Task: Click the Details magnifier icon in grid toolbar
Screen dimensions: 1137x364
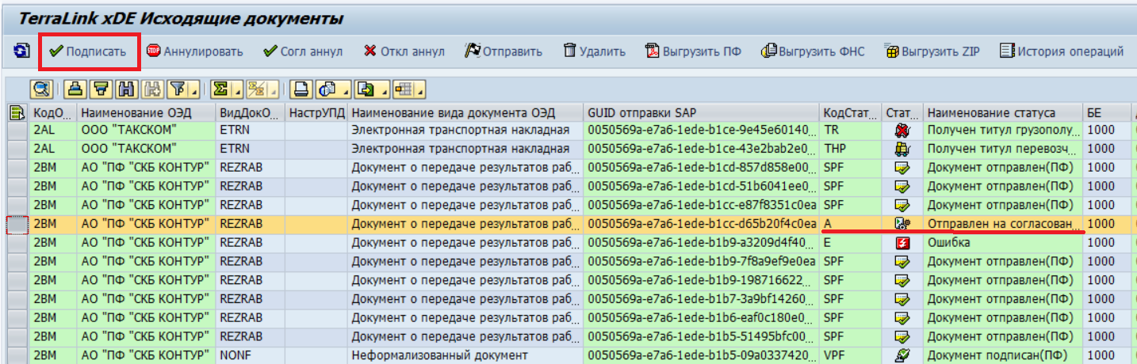Action: (x=41, y=89)
